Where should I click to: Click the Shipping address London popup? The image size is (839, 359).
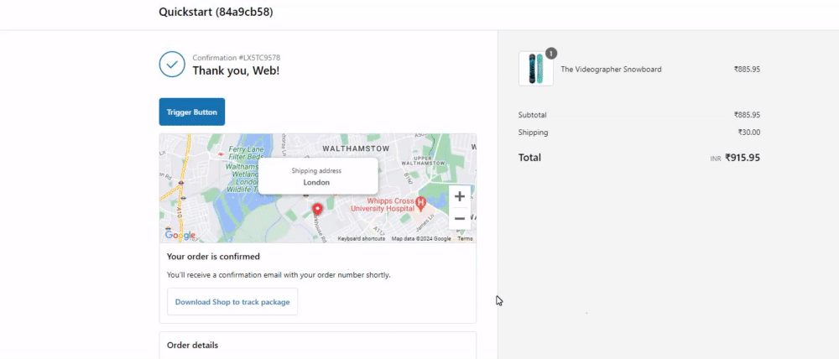coord(318,176)
